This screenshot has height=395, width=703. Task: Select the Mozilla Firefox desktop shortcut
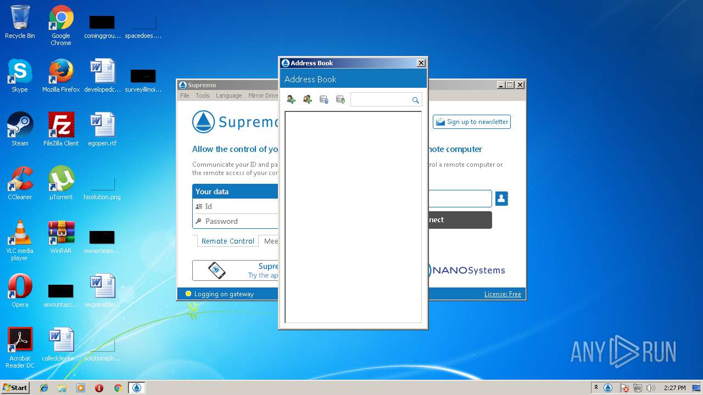pyautogui.click(x=61, y=76)
